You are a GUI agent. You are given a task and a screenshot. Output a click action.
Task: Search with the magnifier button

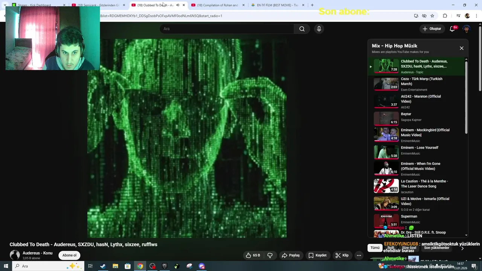[x=302, y=29]
